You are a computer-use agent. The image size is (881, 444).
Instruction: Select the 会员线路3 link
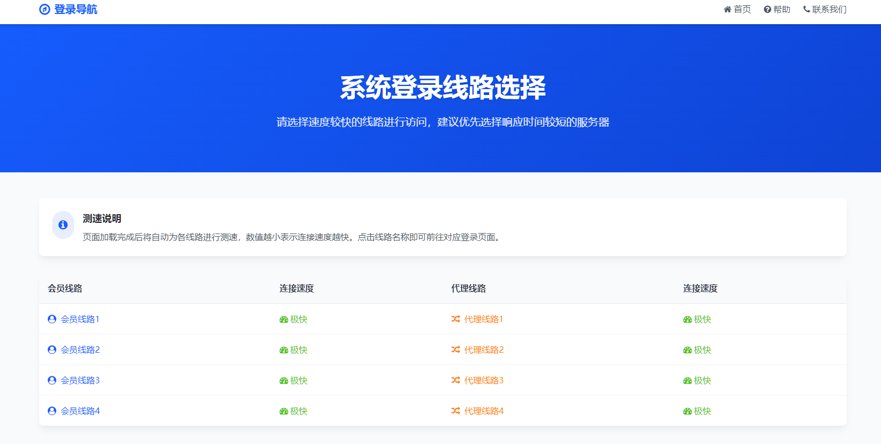tap(80, 381)
